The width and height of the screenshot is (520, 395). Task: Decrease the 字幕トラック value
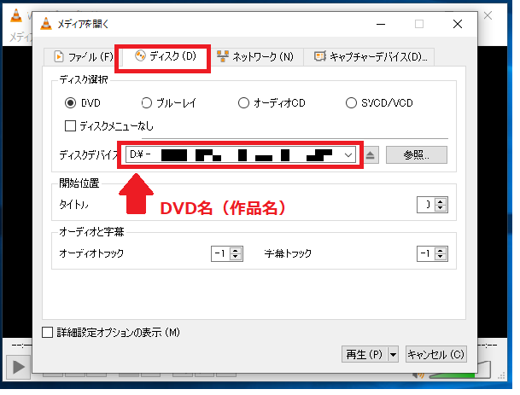pyautogui.click(x=441, y=257)
